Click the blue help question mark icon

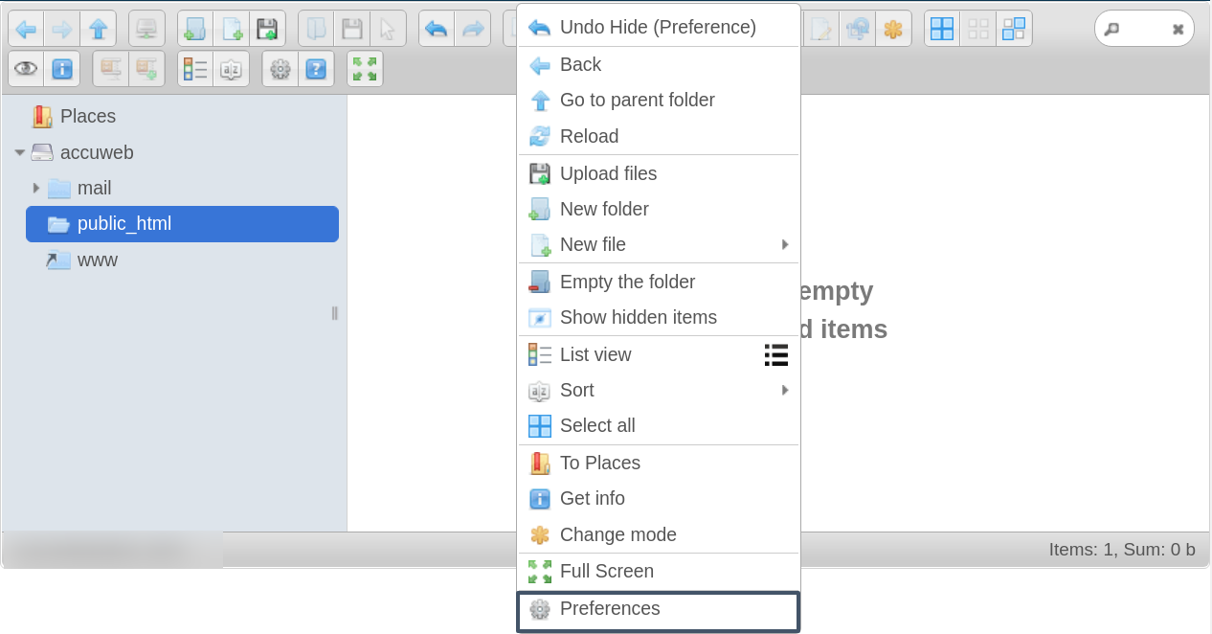(316, 69)
